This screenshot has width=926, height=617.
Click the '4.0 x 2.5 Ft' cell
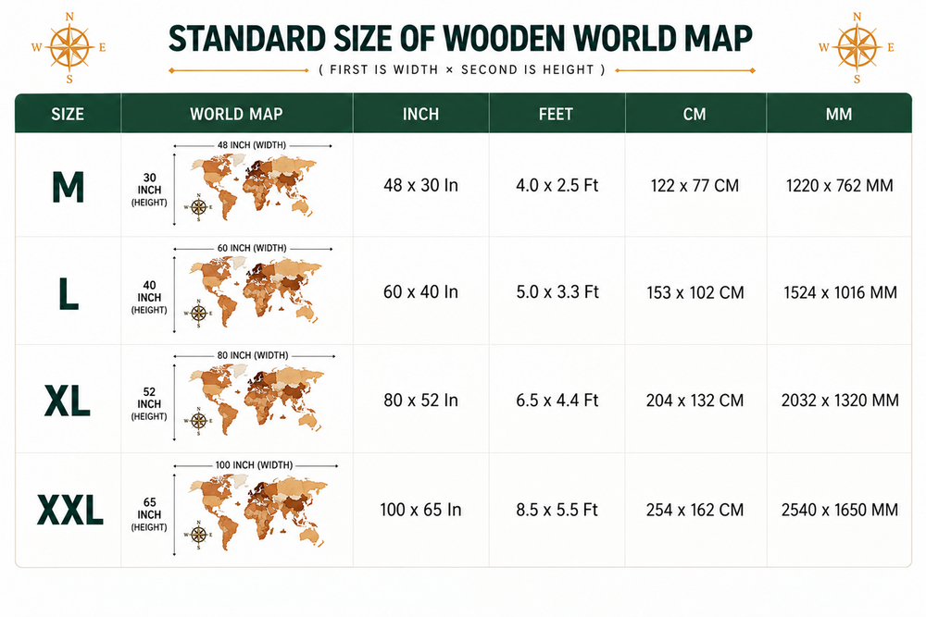tap(557, 186)
